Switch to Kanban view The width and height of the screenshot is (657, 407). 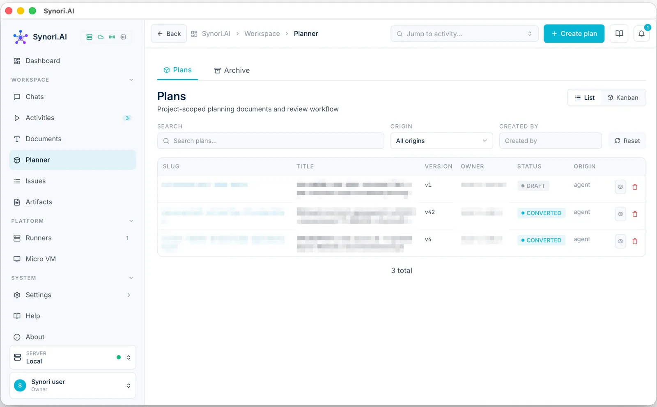pos(623,98)
